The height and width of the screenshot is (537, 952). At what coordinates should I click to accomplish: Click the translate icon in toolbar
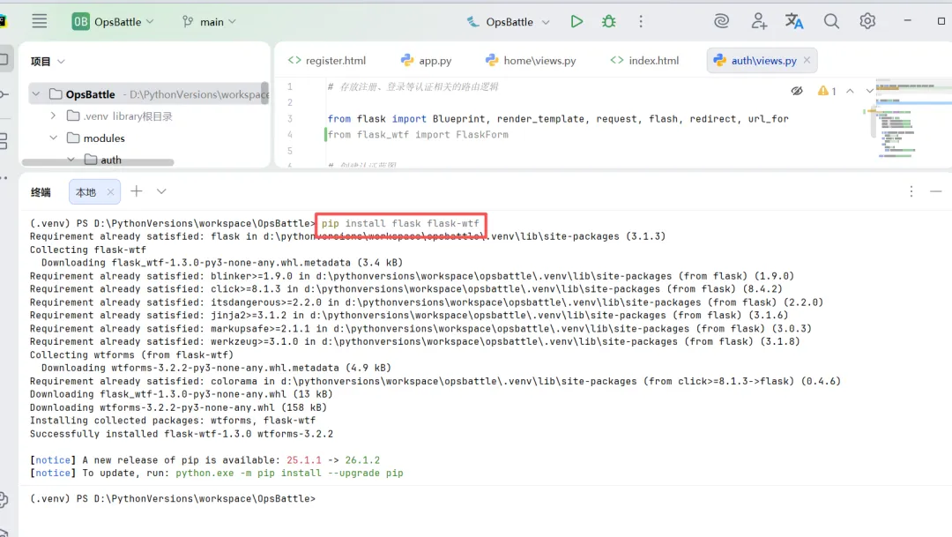tap(794, 21)
